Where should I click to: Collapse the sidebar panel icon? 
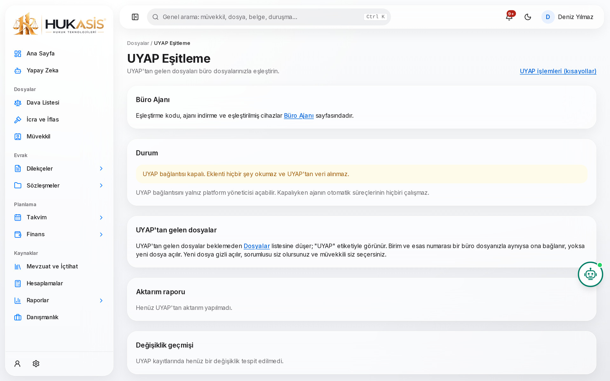(x=135, y=17)
